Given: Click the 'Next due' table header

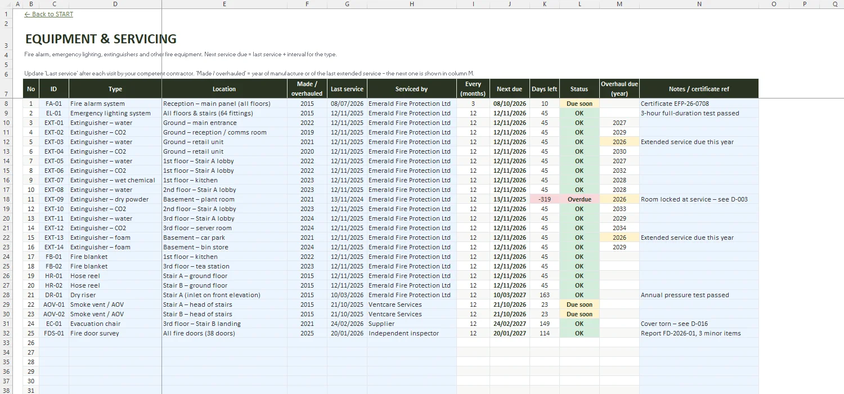Looking at the screenshot, I should coord(510,89).
